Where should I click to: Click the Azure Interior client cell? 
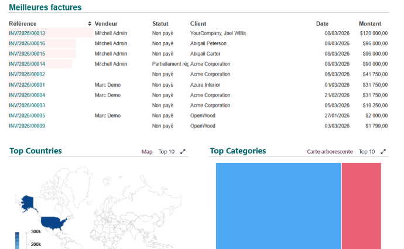click(205, 85)
